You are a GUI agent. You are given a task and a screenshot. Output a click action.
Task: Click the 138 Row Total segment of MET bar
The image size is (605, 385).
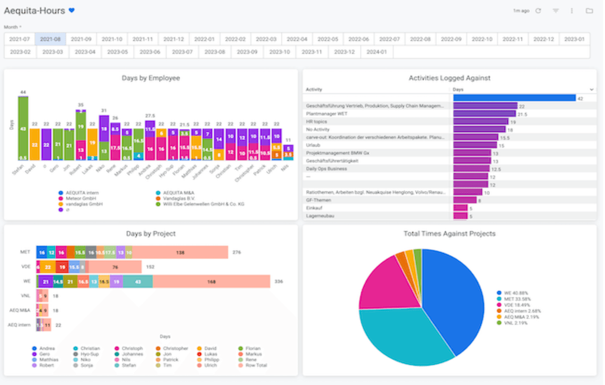click(x=180, y=252)
